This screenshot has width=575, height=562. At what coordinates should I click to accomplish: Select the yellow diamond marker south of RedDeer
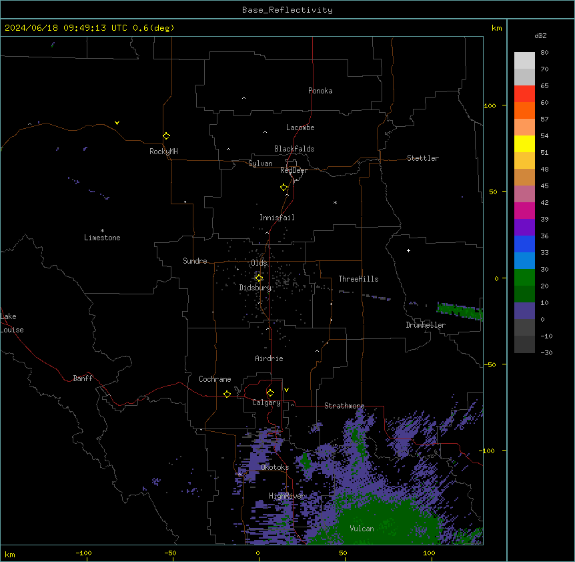click(283, 187)
